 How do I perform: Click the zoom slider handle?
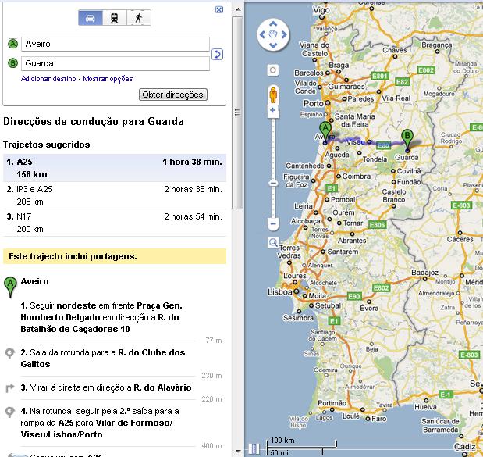(273, 184)
